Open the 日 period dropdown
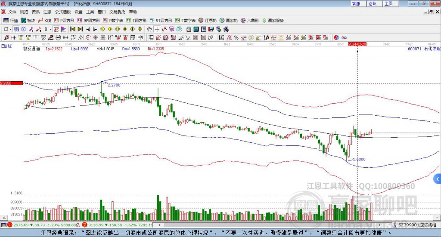 (8, 29)
